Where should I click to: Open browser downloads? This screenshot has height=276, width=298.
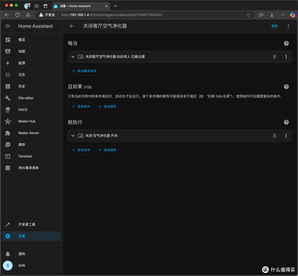tap(272, 15)
